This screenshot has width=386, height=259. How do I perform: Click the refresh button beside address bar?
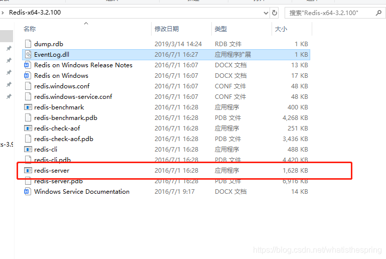(x=275, y=13)
